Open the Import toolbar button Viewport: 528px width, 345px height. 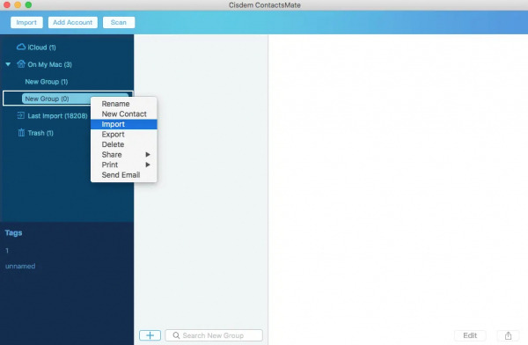coord(26,22)
